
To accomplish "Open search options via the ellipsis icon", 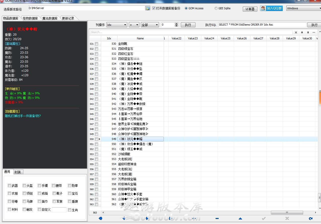I will [x=314, y=32].
